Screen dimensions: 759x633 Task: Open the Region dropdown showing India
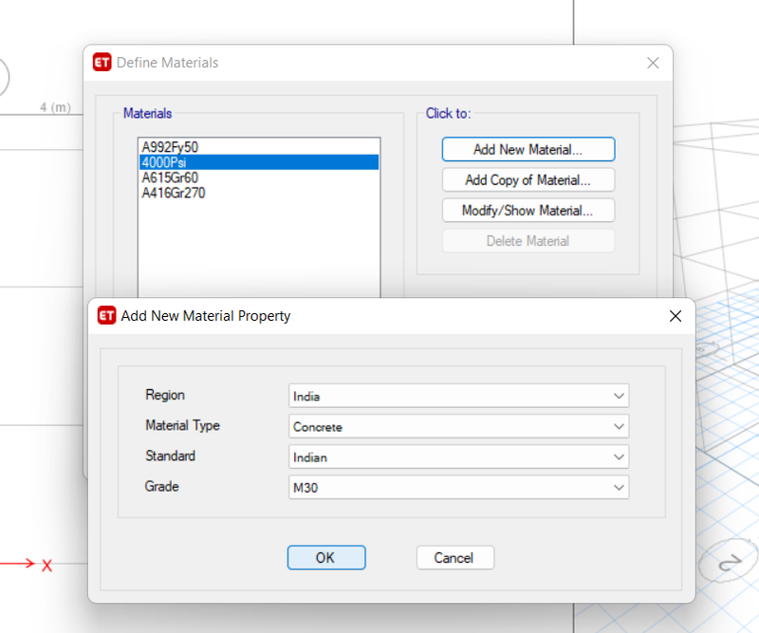click(x=458, y=396)
